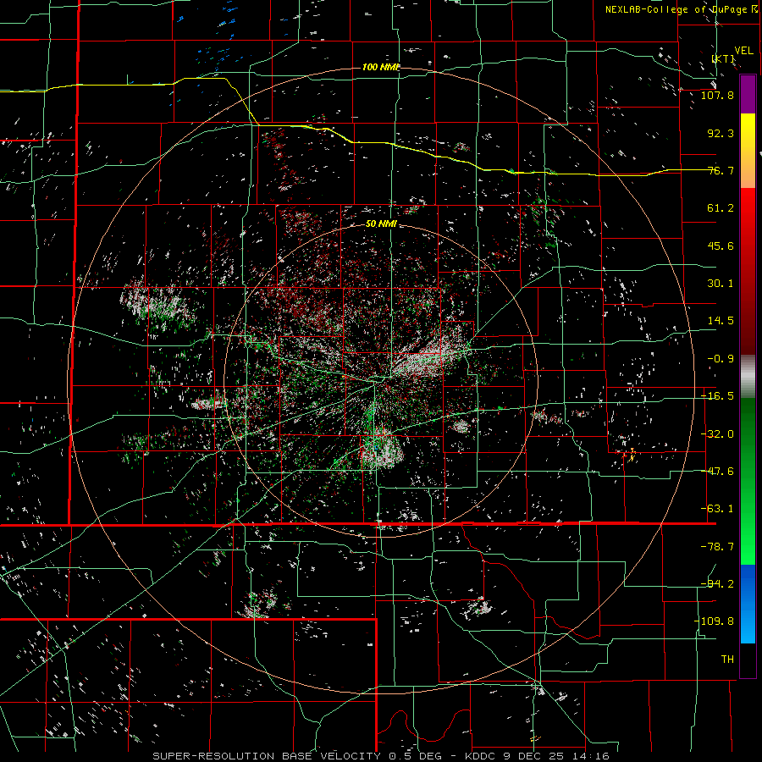Pick the black TH band on color bar
This screenshot has height=762, width=762.
[x=748, y=660]
